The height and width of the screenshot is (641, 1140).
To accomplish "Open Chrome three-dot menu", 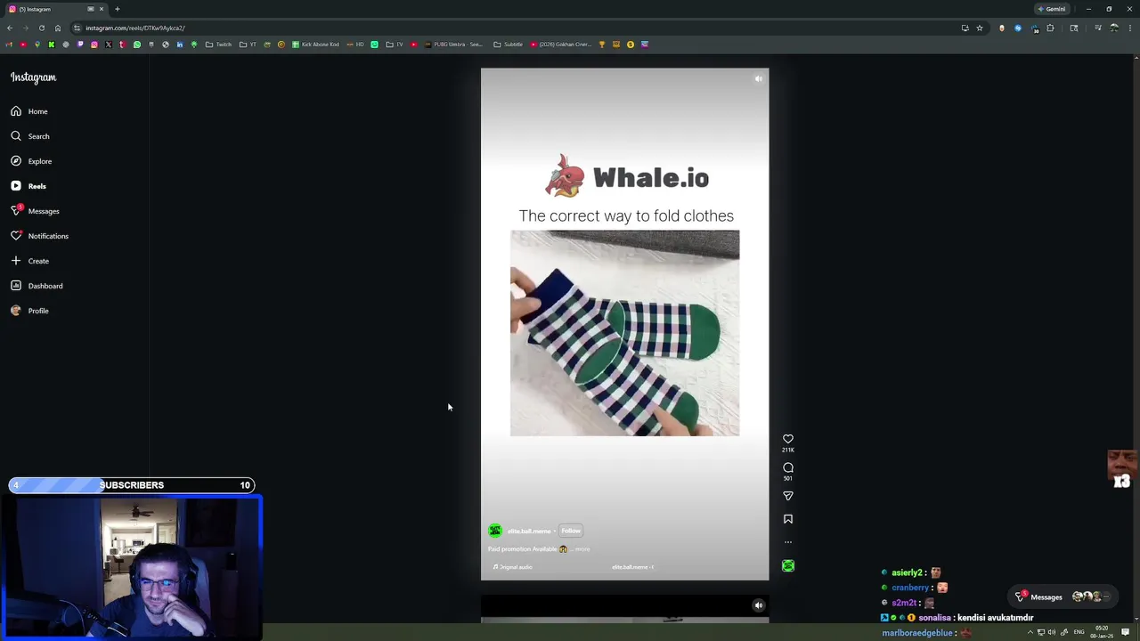I will tap(1130, 28).
